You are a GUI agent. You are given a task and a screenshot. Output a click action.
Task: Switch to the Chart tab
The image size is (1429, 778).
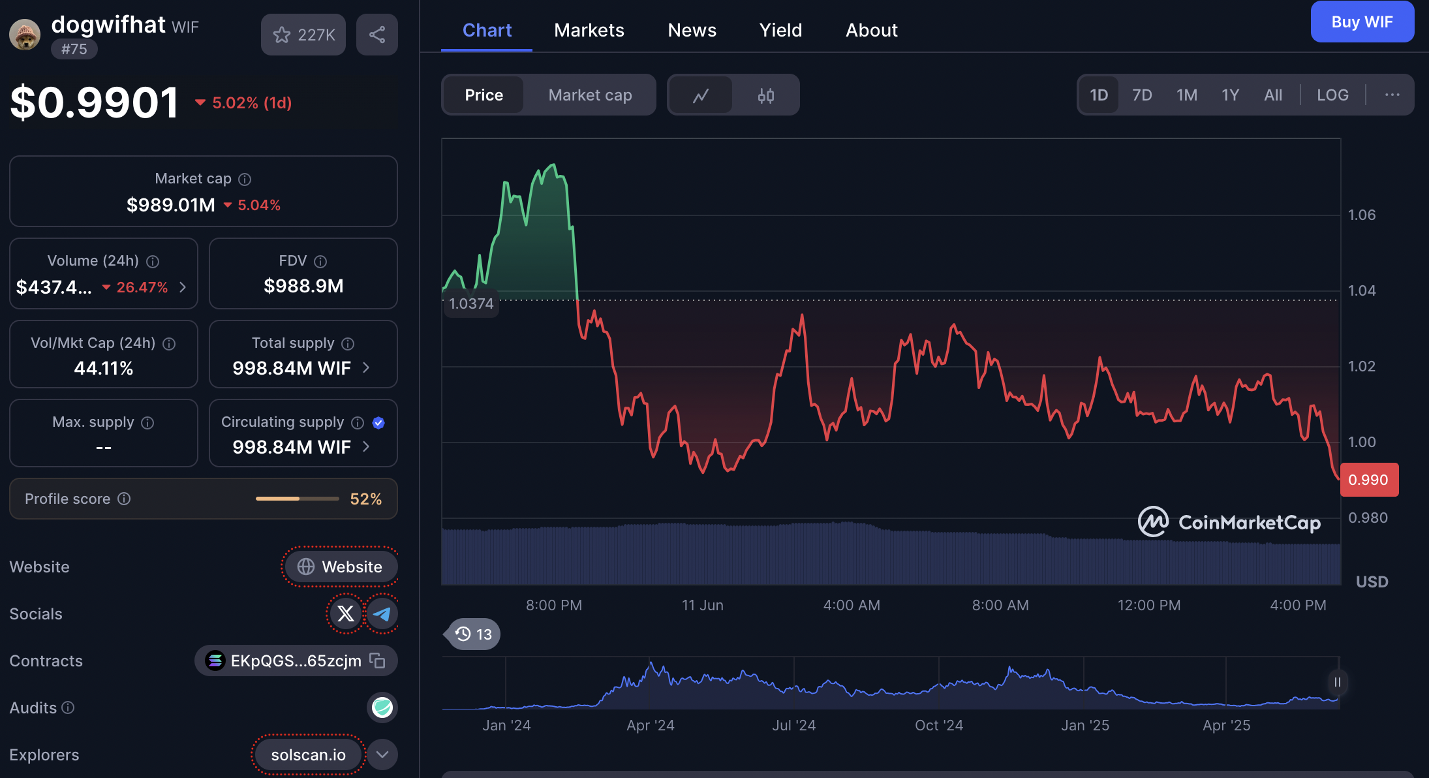click(487, 30)
